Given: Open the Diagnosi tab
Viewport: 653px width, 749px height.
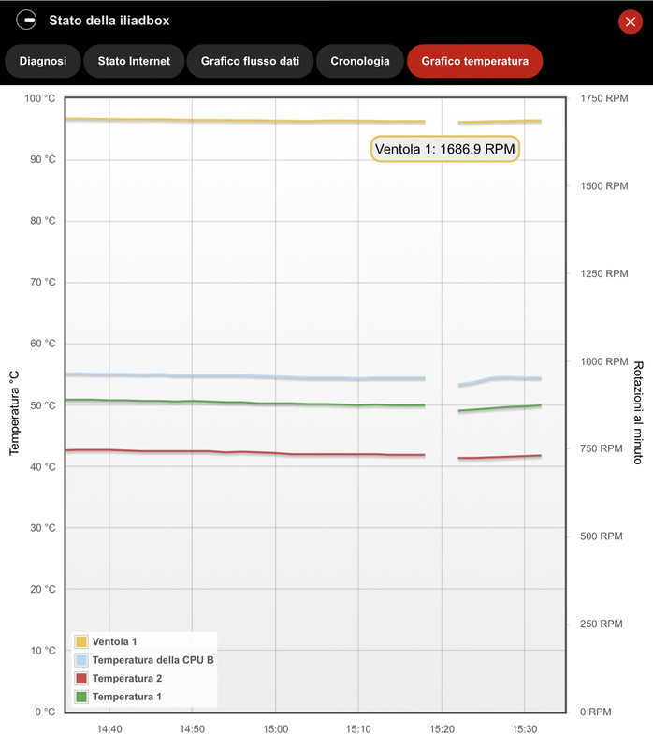Looking at the screenshot, I should 43,61.
